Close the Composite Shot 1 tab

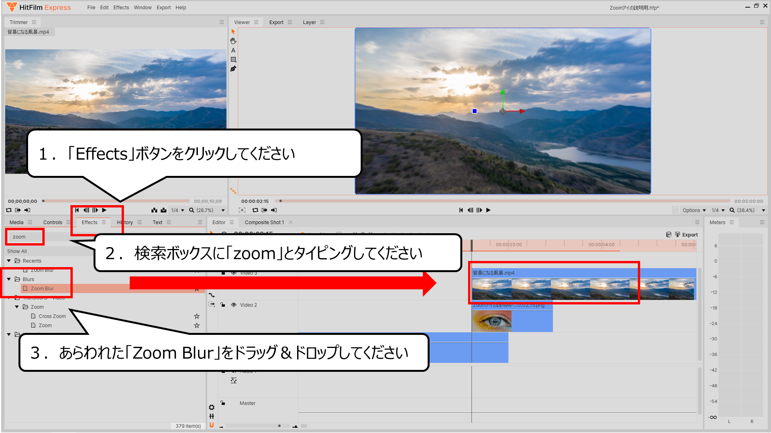pos(291,222)
